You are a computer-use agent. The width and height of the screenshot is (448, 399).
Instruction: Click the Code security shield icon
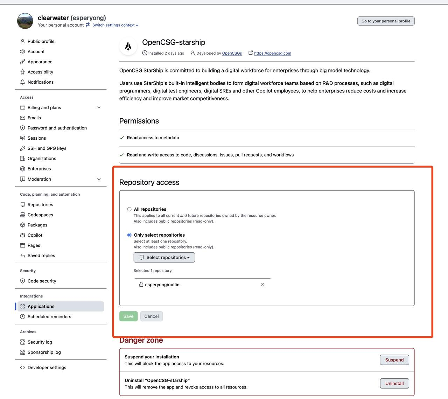pos(22,281)
